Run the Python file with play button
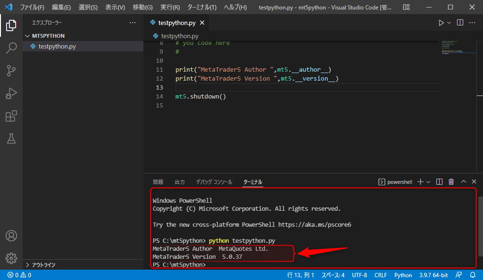The image size is (483, 280). [441, 23]
